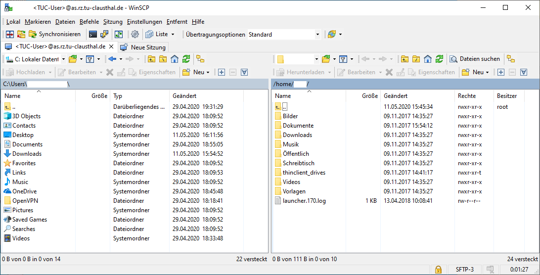Select launcher.170.log in remote panel

click(304, 201)
